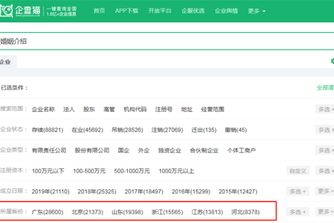Choose company type 独资企业

pos(170,151)
